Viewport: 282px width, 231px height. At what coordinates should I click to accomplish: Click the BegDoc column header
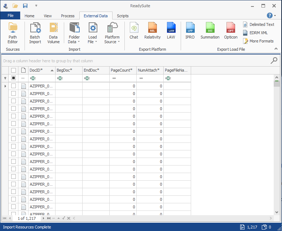(x=69, y=70)
